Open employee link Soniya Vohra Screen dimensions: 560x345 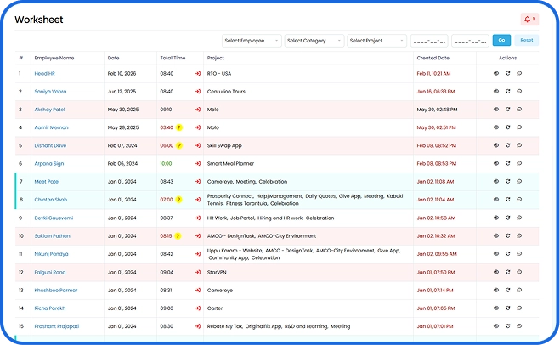point(50,92)
